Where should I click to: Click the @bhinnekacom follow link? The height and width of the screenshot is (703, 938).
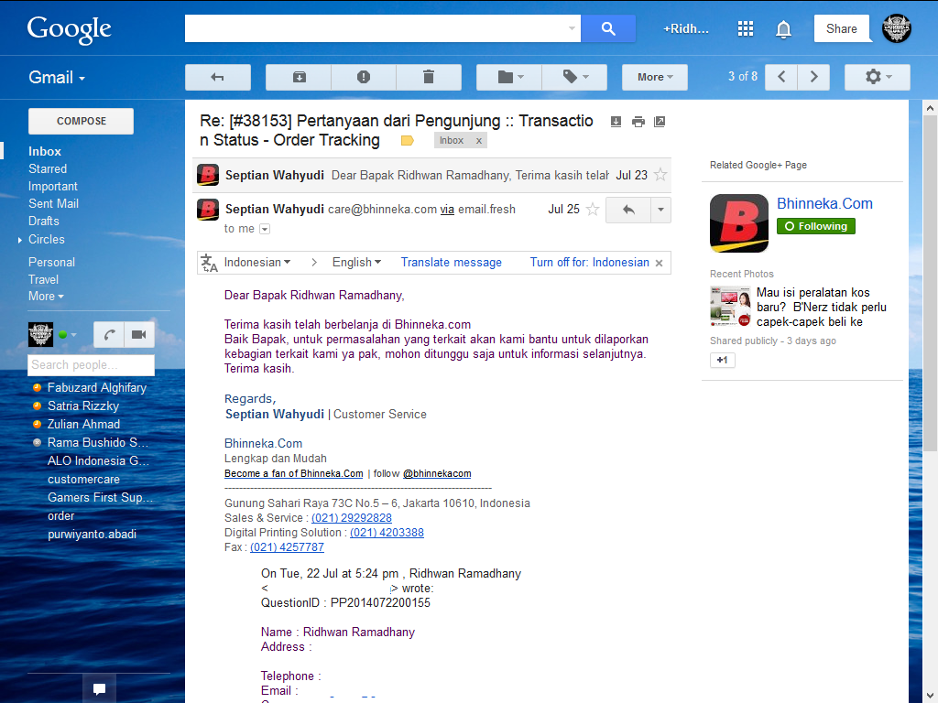pyautogui.click(x=437, y=473)
